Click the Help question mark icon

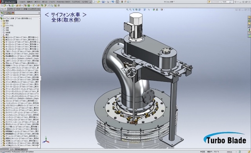pyautogui.click(x=236, y=2)
